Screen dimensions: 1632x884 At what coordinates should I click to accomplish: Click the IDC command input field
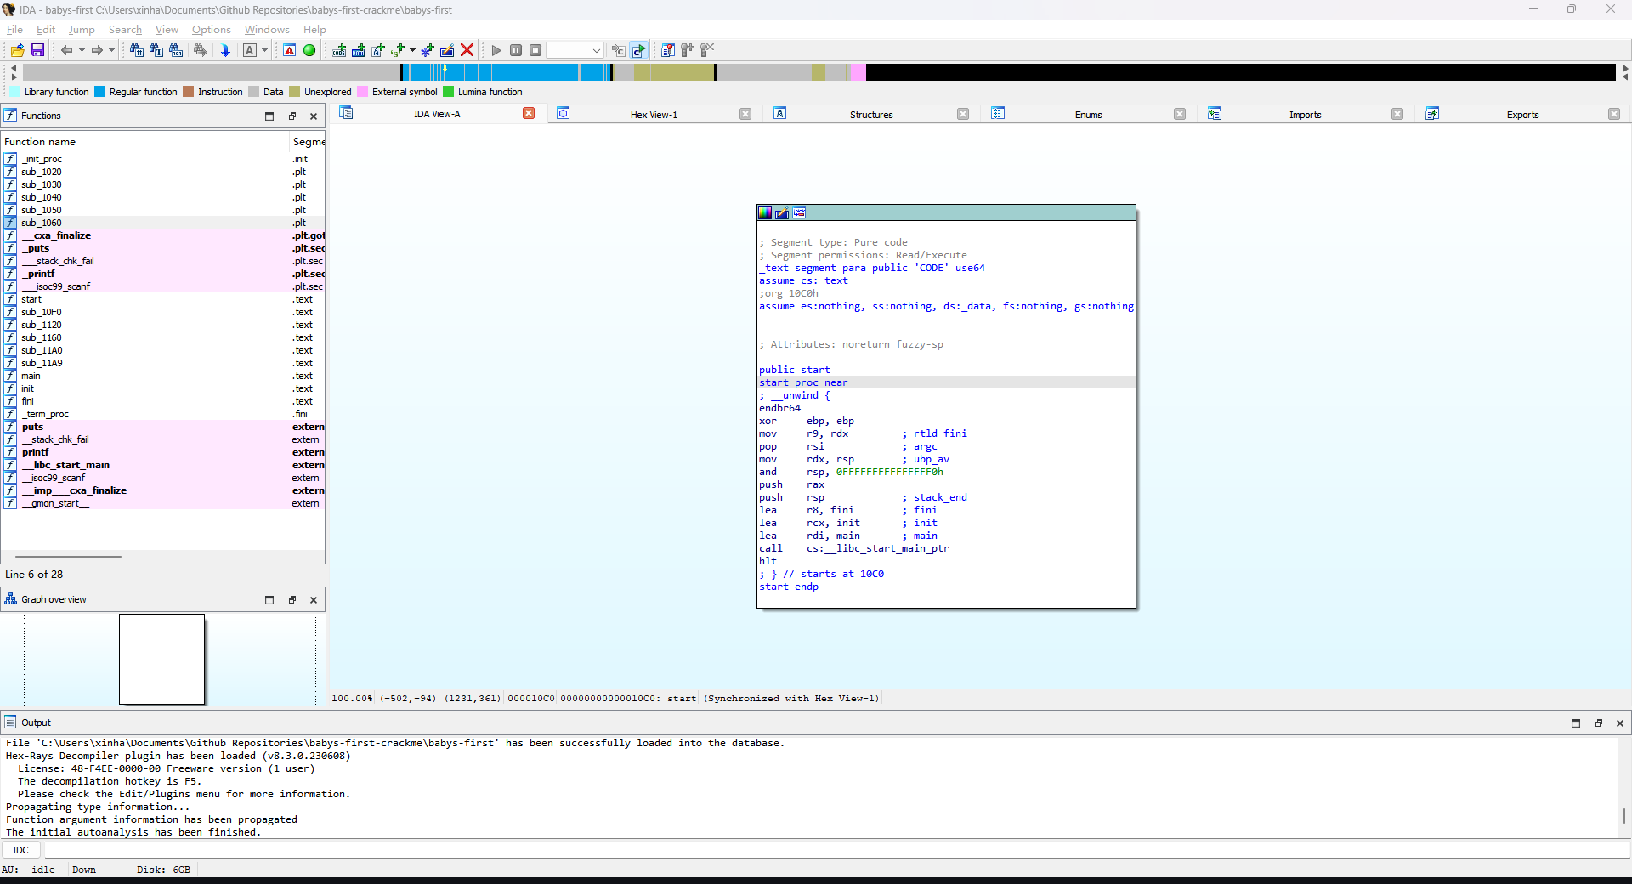coord(836,850)
